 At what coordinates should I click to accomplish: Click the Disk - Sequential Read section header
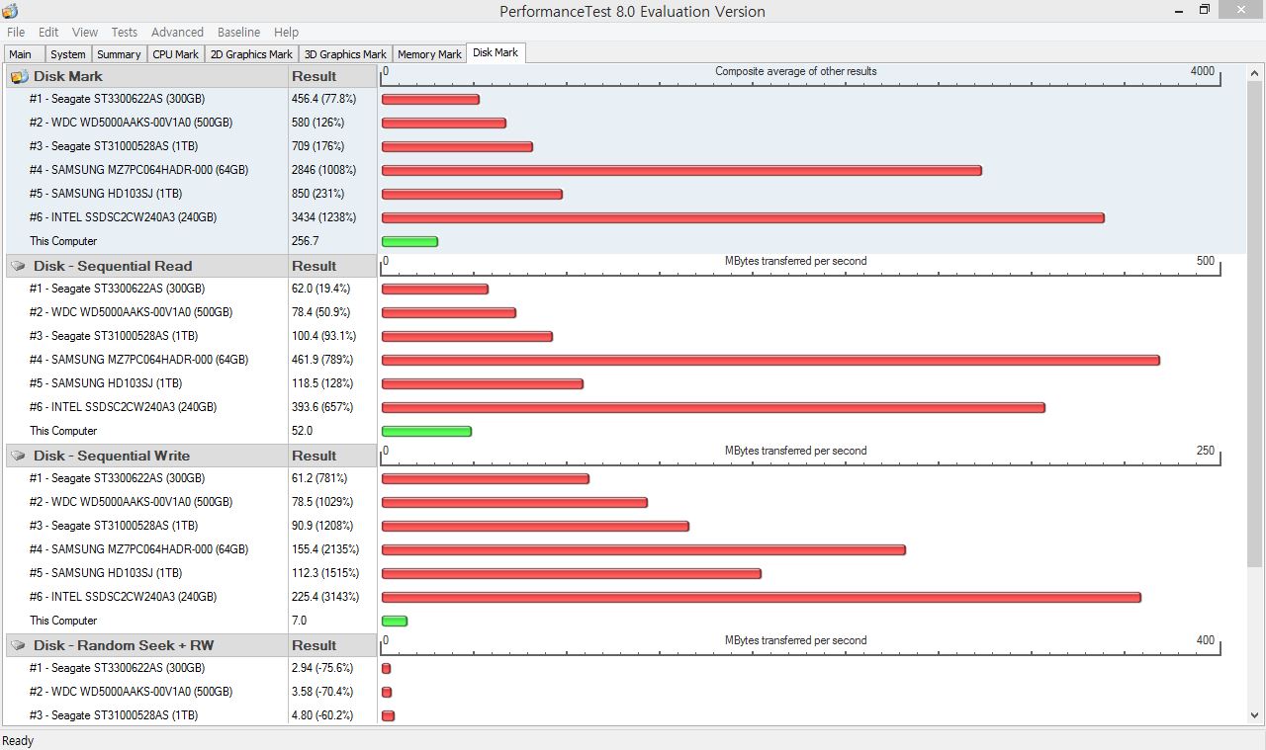click(147, 266)
